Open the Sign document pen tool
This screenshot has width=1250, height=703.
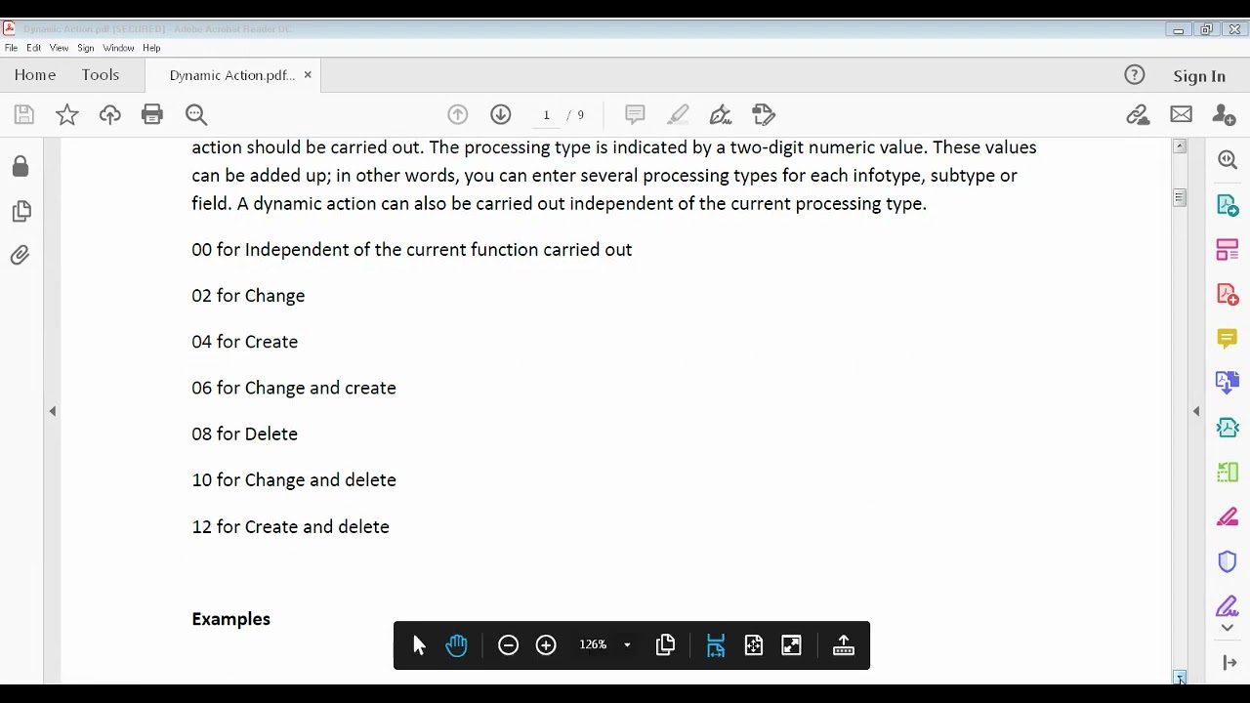tap(721, 114)
